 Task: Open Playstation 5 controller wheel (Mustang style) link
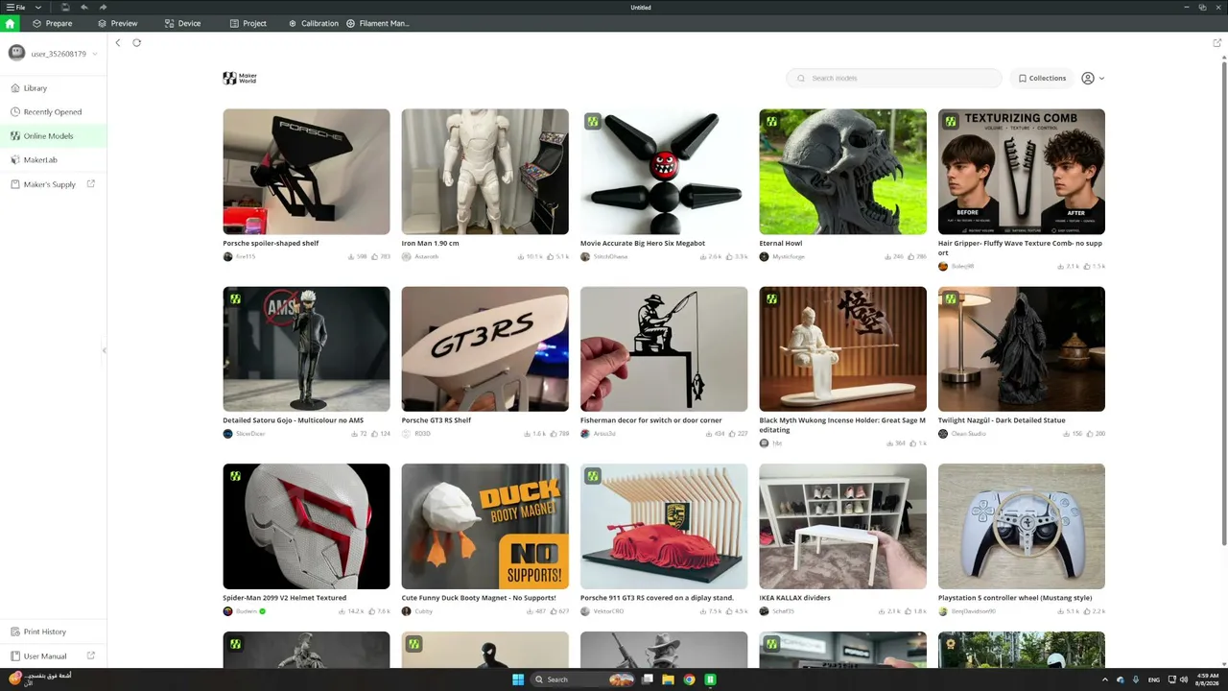[1015, 598]
